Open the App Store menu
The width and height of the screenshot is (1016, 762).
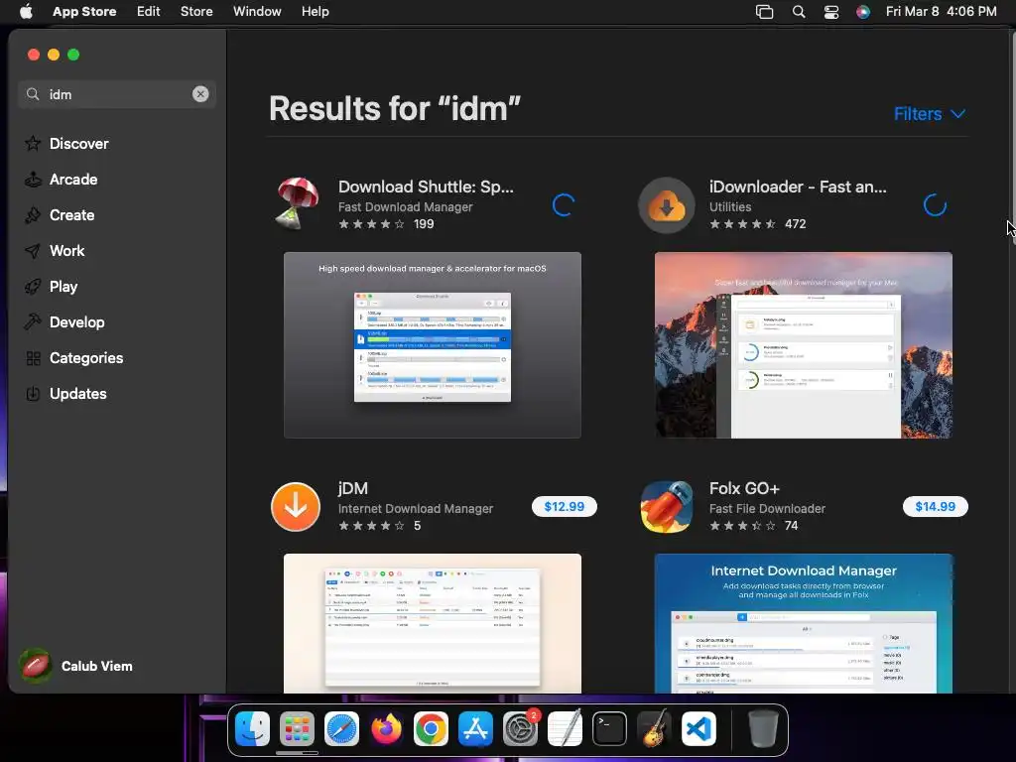point(84,12)
